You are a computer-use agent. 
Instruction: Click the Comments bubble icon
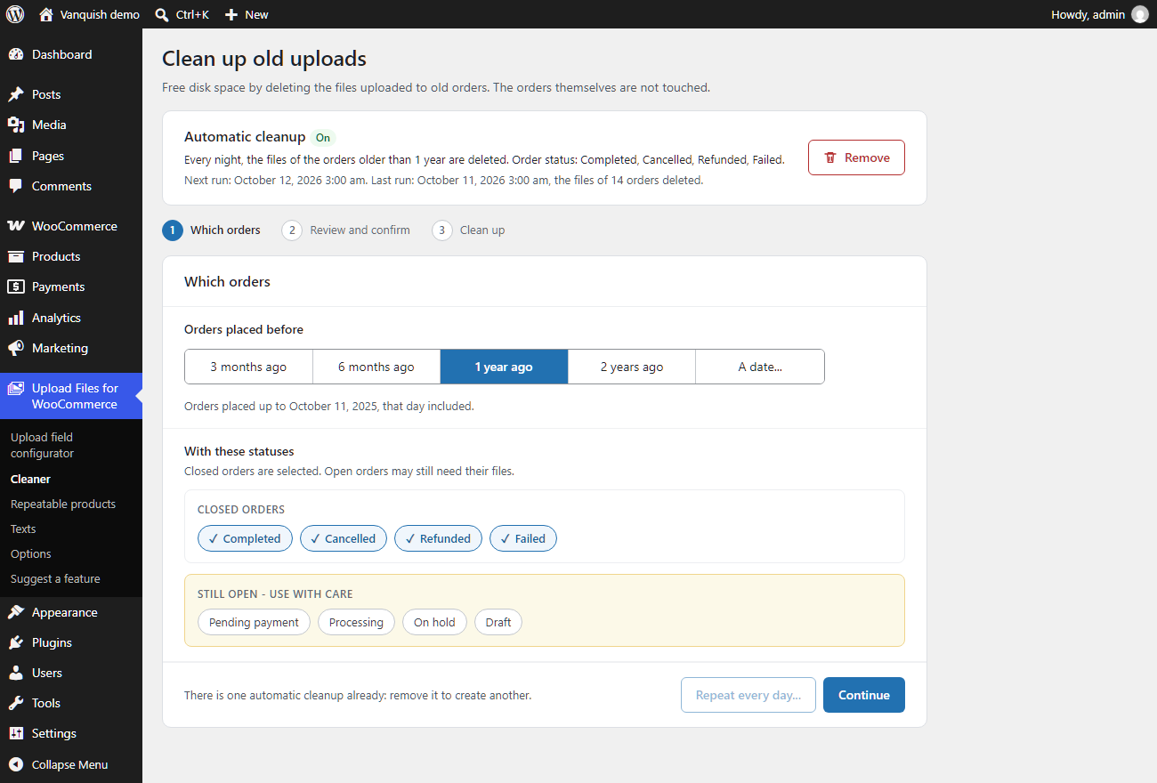coord(16,186)
